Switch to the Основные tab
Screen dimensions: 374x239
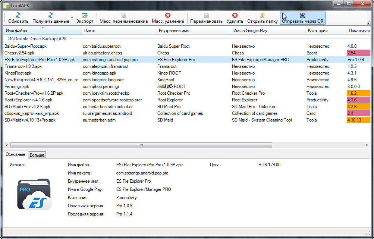[16, 154]
